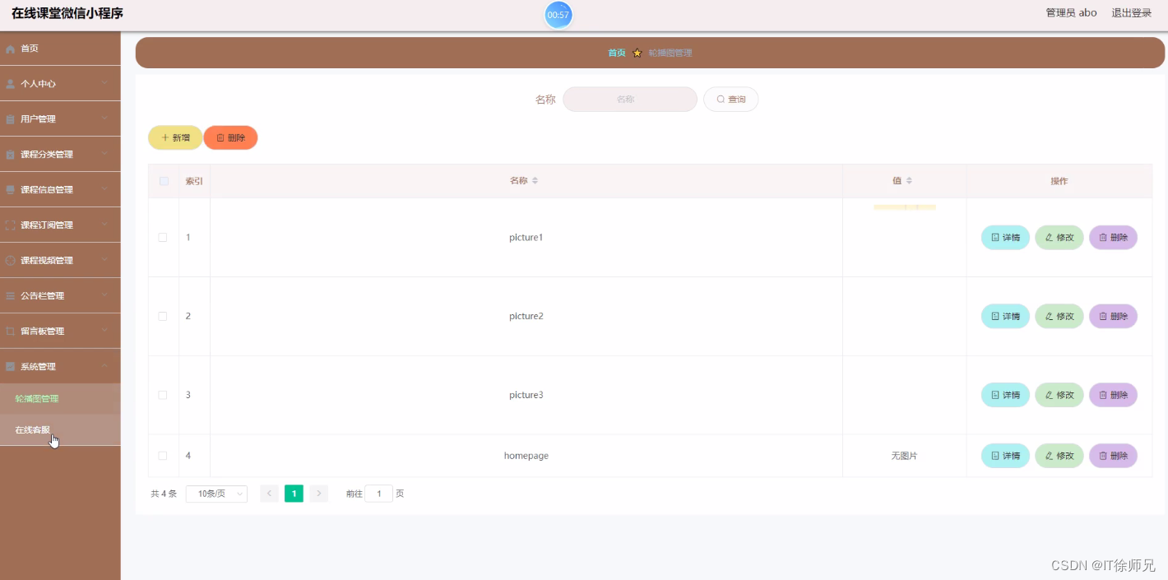This screenshot has width=1168, height=580.
Task: Collapse the 系统管理 chevron
Action: pos(104,367)
